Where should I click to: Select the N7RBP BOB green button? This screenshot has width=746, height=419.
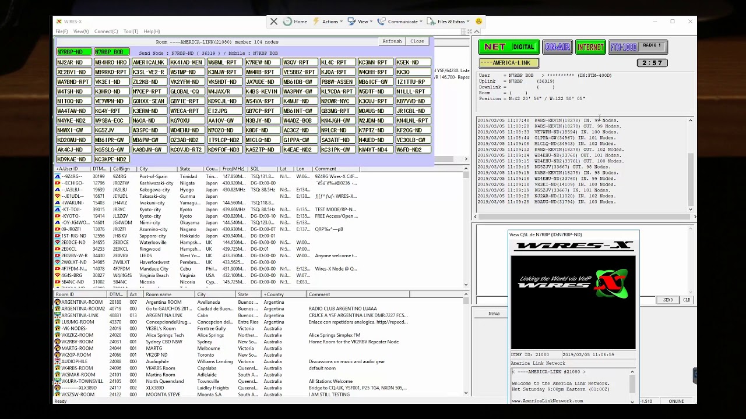pos(112,52)
